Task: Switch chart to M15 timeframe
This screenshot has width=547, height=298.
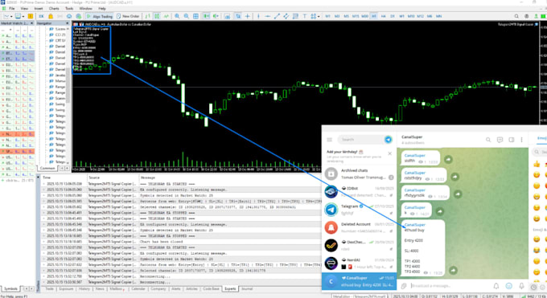Action: click(x=356, y=16)
